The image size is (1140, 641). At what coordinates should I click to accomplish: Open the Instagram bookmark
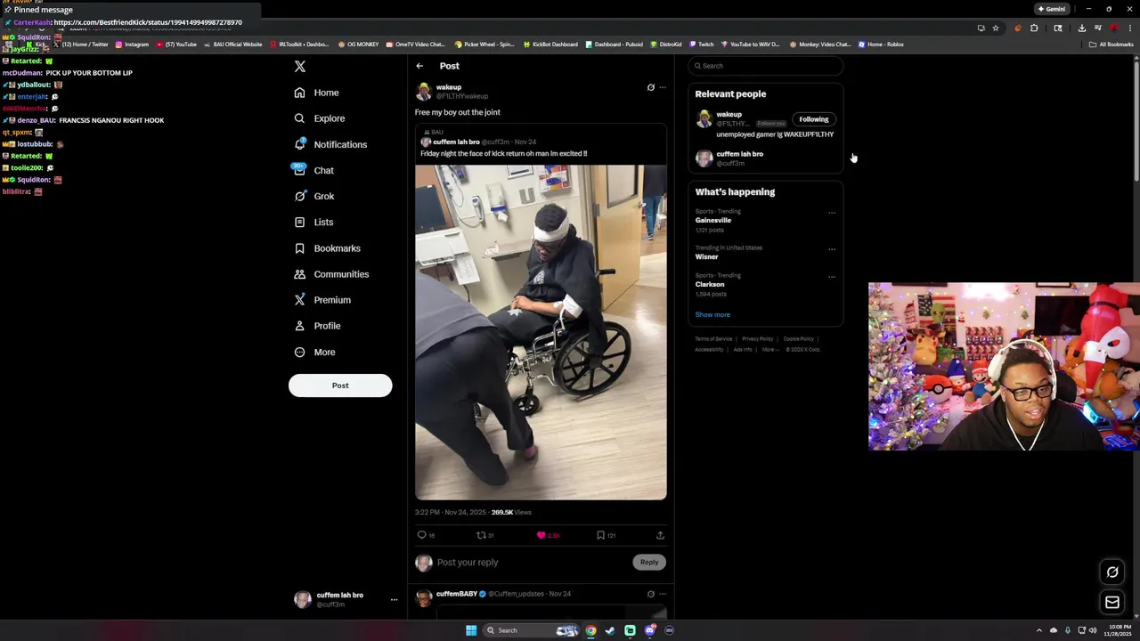(x=132, y=45)
